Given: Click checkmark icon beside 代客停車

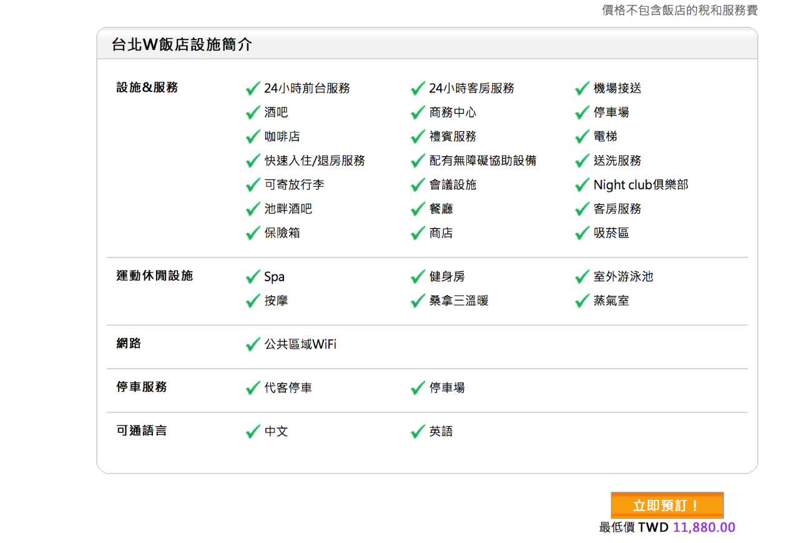Looking at the screenshot, I should tap(253, 388).
